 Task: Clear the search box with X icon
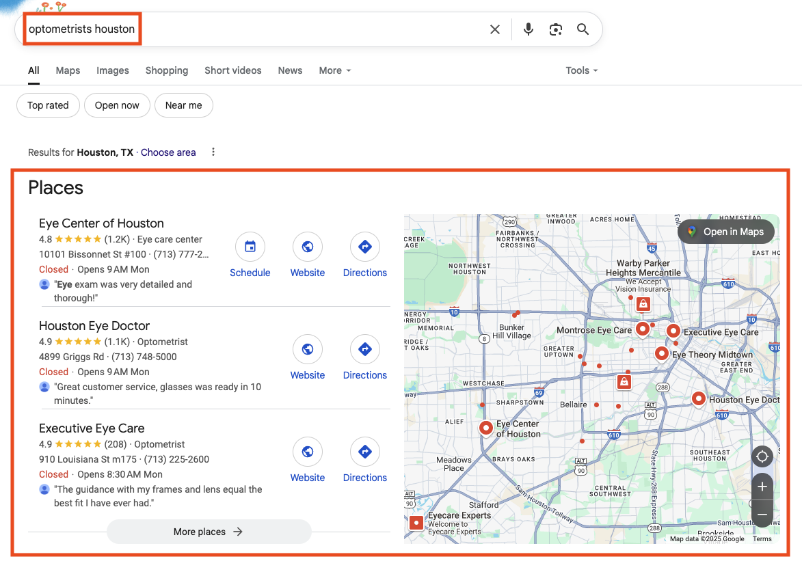click(x=495, y=29)
